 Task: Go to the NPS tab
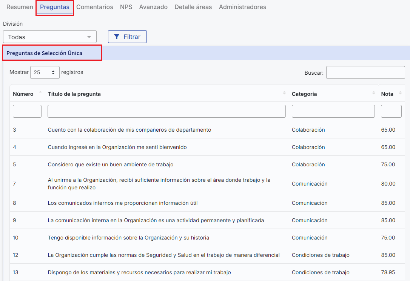(126, 7)
